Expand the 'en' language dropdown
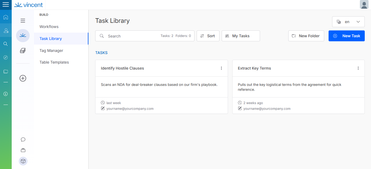Viewport: 371px width, 169px height. click(348, 22)
